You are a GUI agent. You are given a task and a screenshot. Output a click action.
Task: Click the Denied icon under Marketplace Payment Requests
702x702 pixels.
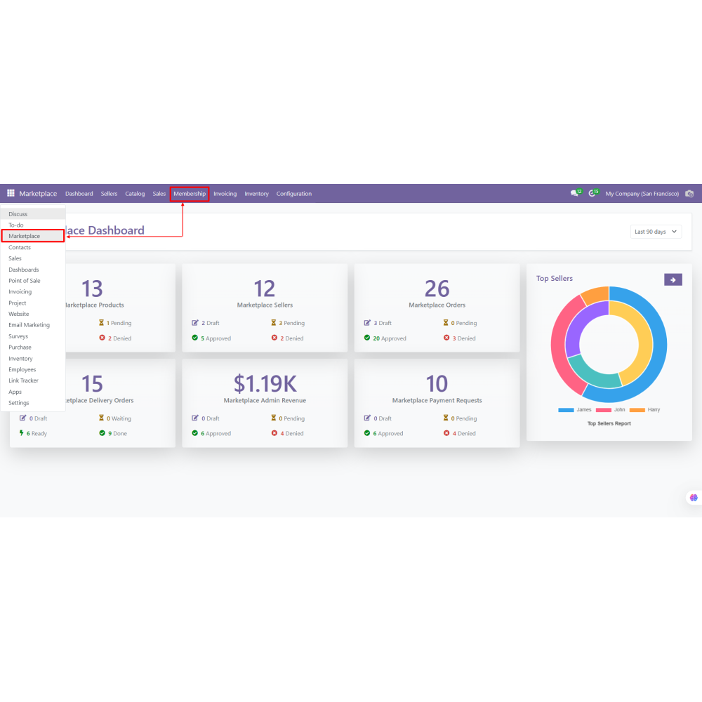pos(446,433)
